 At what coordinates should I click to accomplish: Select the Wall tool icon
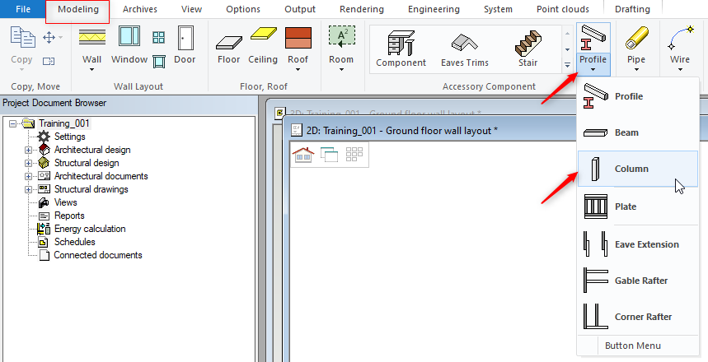(91, 38)
